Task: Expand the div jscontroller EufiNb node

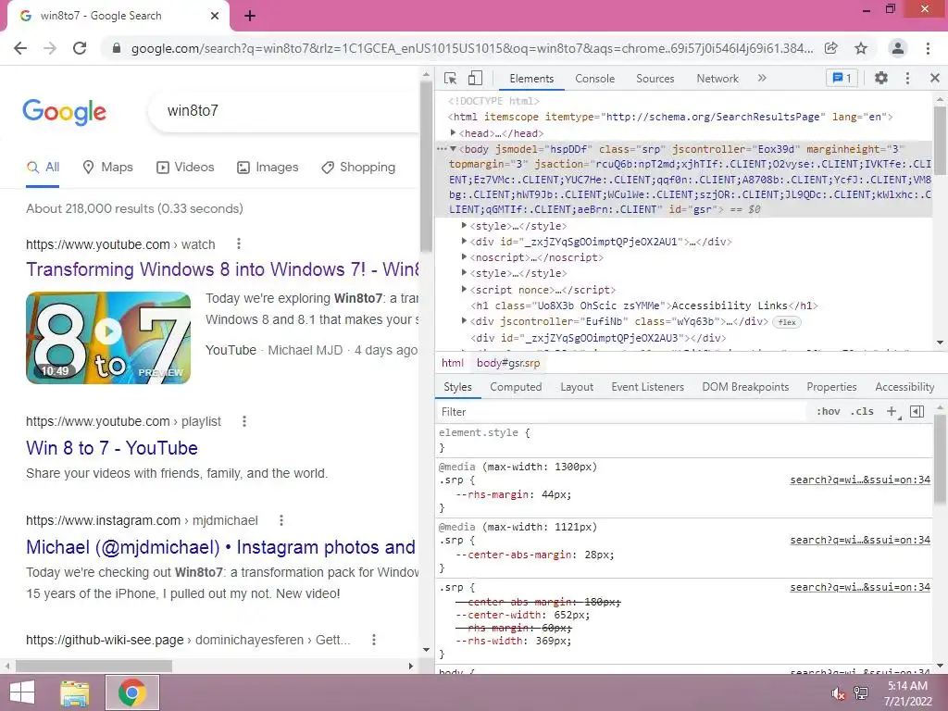Action: (x=464, y=320)
